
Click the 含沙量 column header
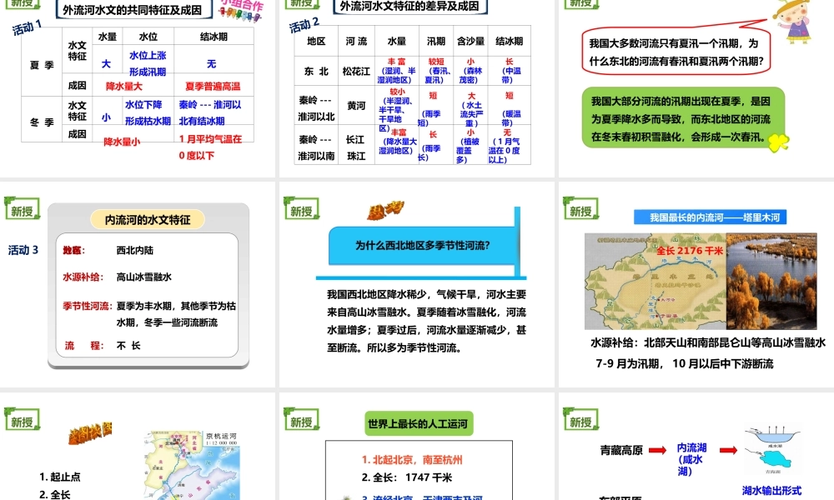click(x=470, y=41)
